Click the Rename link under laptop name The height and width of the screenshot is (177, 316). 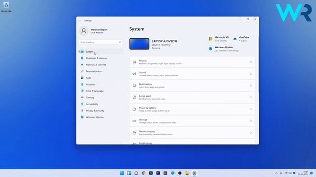(x=156, y=48)
